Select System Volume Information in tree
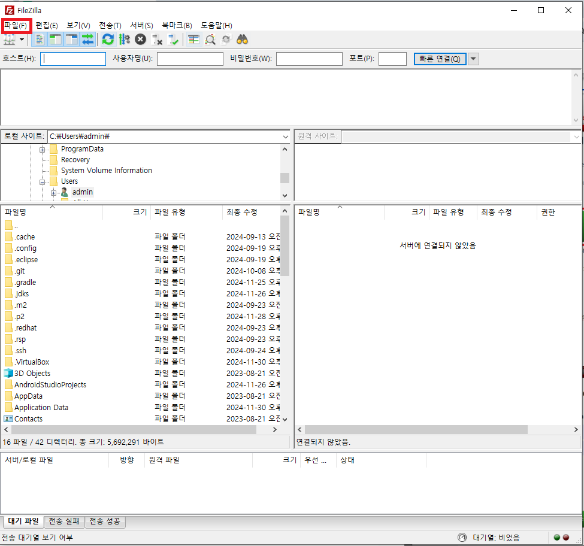The image size is (584, 546). click(107, 171)
